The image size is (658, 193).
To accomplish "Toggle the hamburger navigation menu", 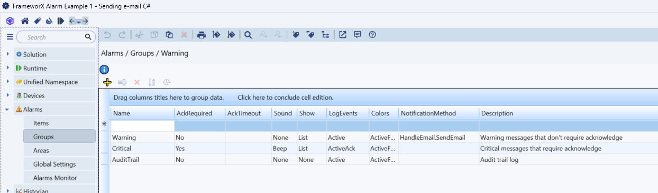I will tap(10, 37).
